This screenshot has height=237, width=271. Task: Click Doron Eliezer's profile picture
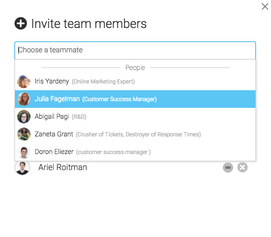coord(24,152)
